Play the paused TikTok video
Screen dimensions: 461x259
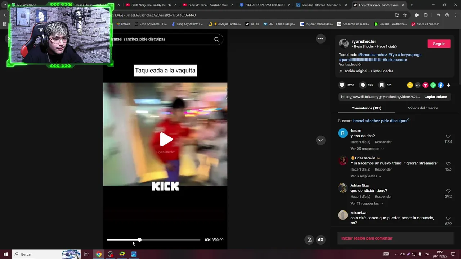coord(166,140)
